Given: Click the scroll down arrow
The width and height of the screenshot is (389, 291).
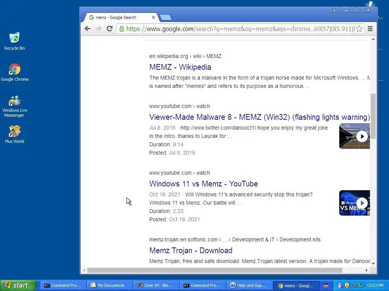Looking at the screenshot, I should click(373, 264).
